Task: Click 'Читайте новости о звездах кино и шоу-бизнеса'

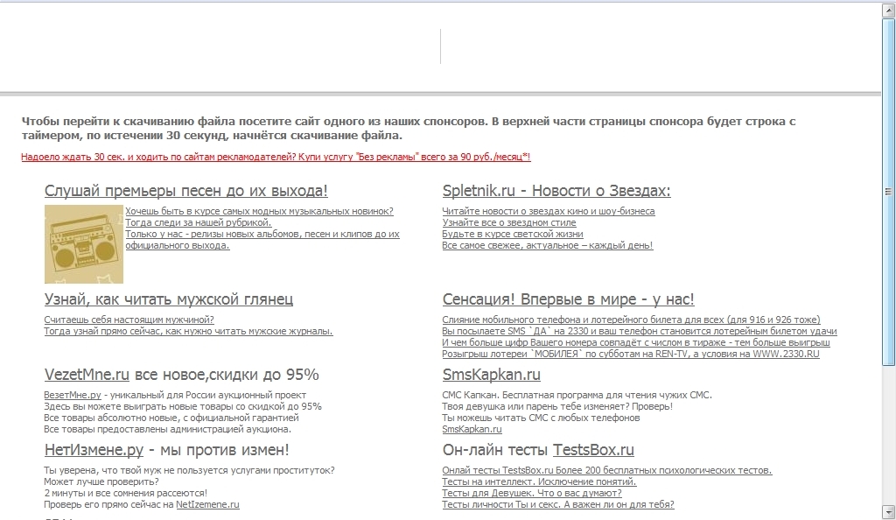Action: tap(549, 211)
